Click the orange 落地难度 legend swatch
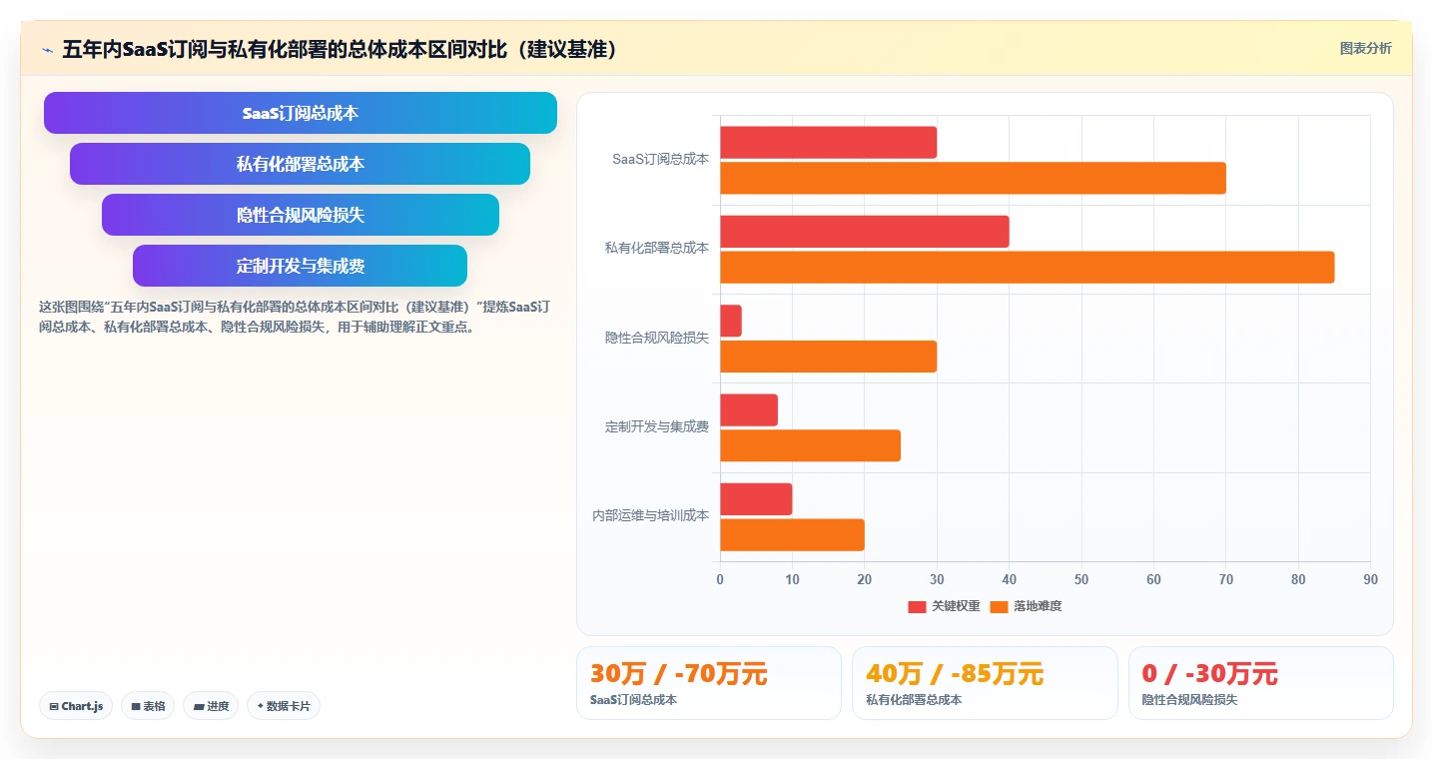This screenshot has width=1433, height=759. click(999, 606)
